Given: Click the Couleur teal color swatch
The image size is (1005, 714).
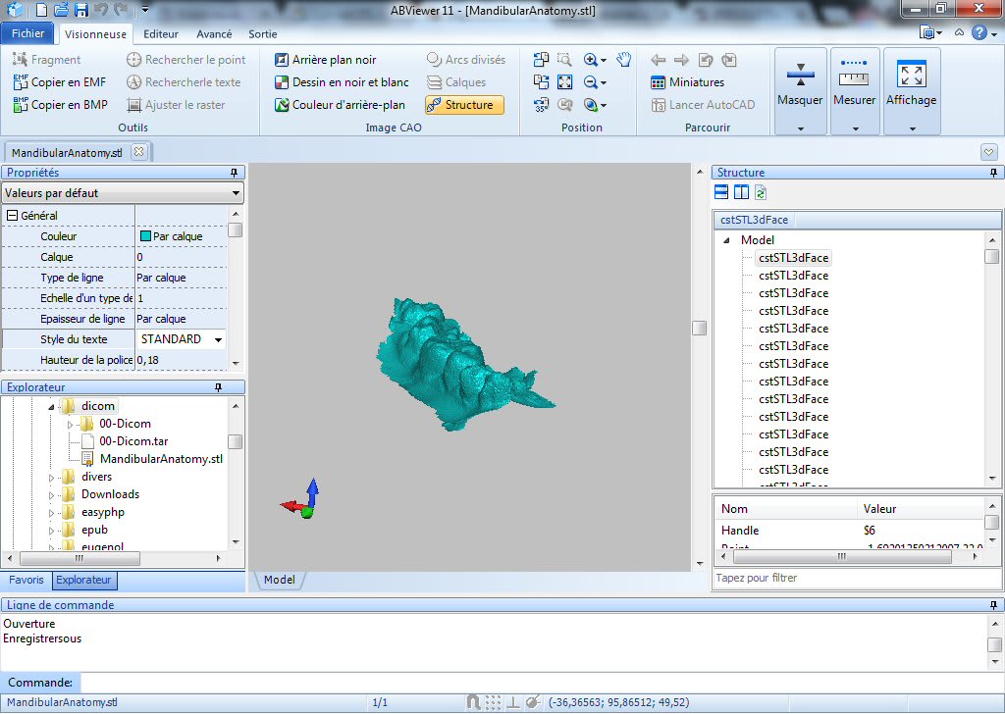Looking at the screenshot, I should [x=146, y=236].
